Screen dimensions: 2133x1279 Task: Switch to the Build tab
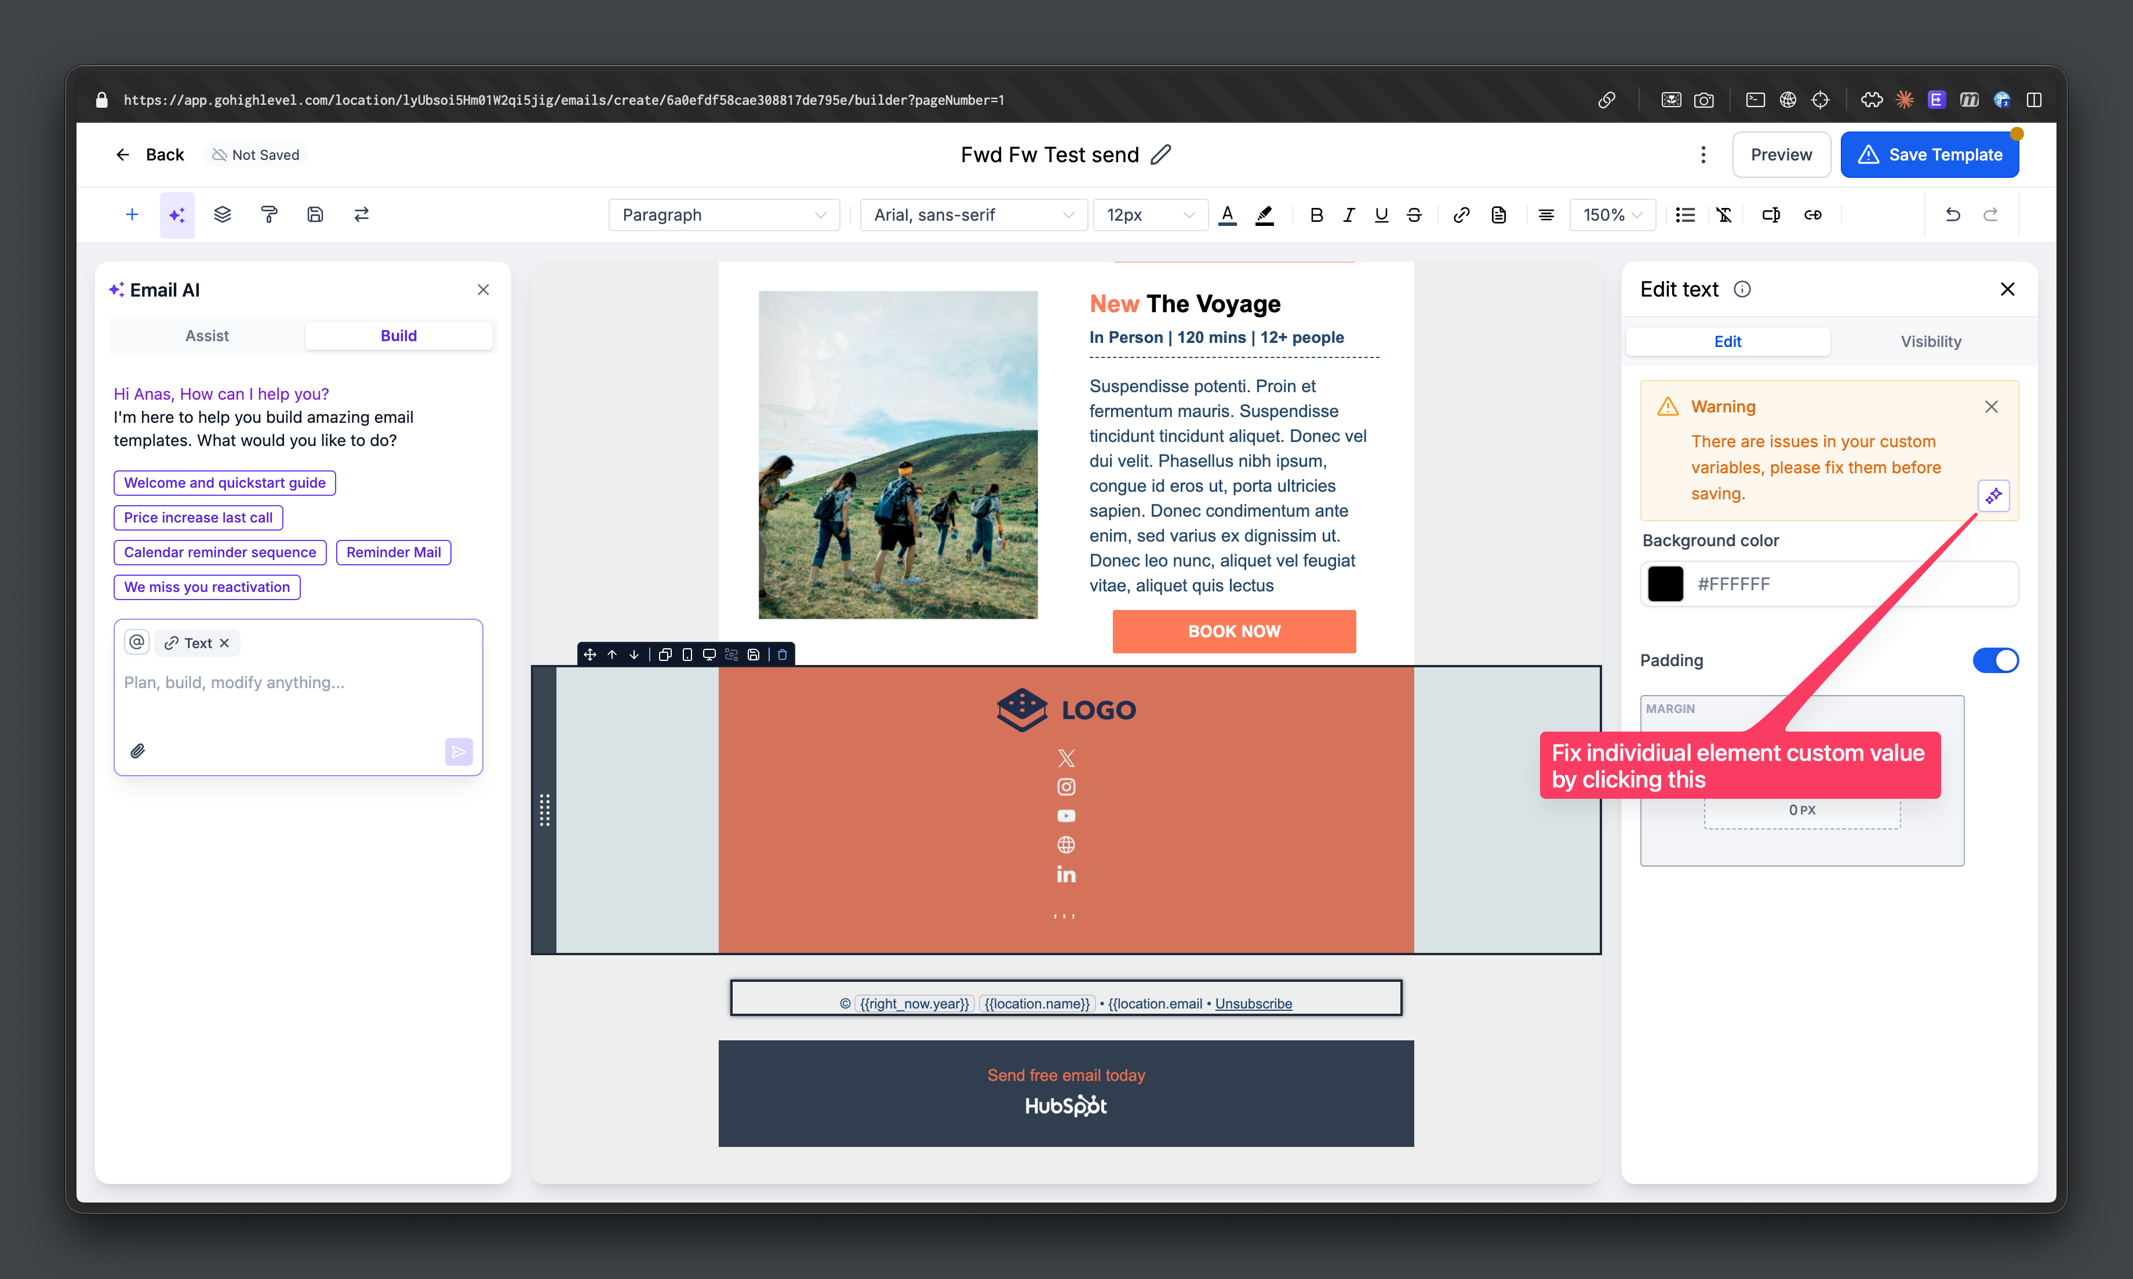point(398,335)
